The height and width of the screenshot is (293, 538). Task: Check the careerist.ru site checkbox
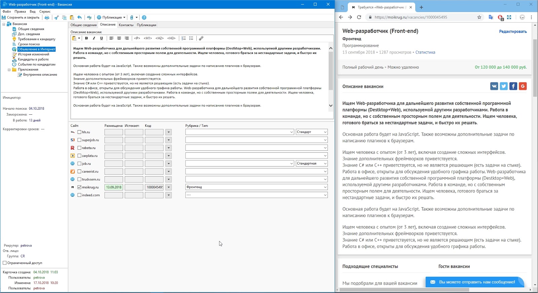point(79,172)
